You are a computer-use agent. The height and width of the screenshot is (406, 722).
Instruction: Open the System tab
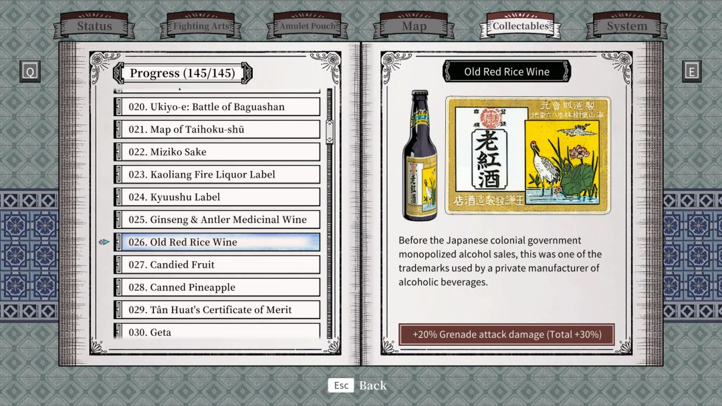(626, 26)
